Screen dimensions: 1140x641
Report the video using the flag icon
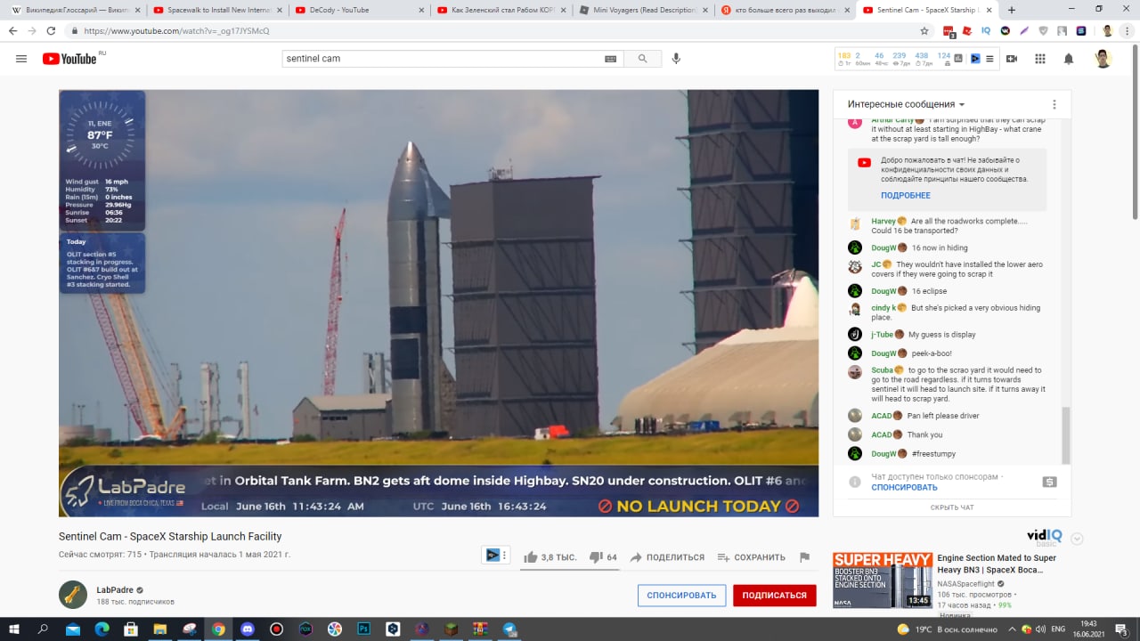coord(804,557)
